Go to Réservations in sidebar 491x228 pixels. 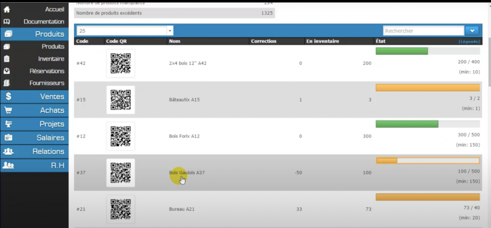[x=47, y=71]
